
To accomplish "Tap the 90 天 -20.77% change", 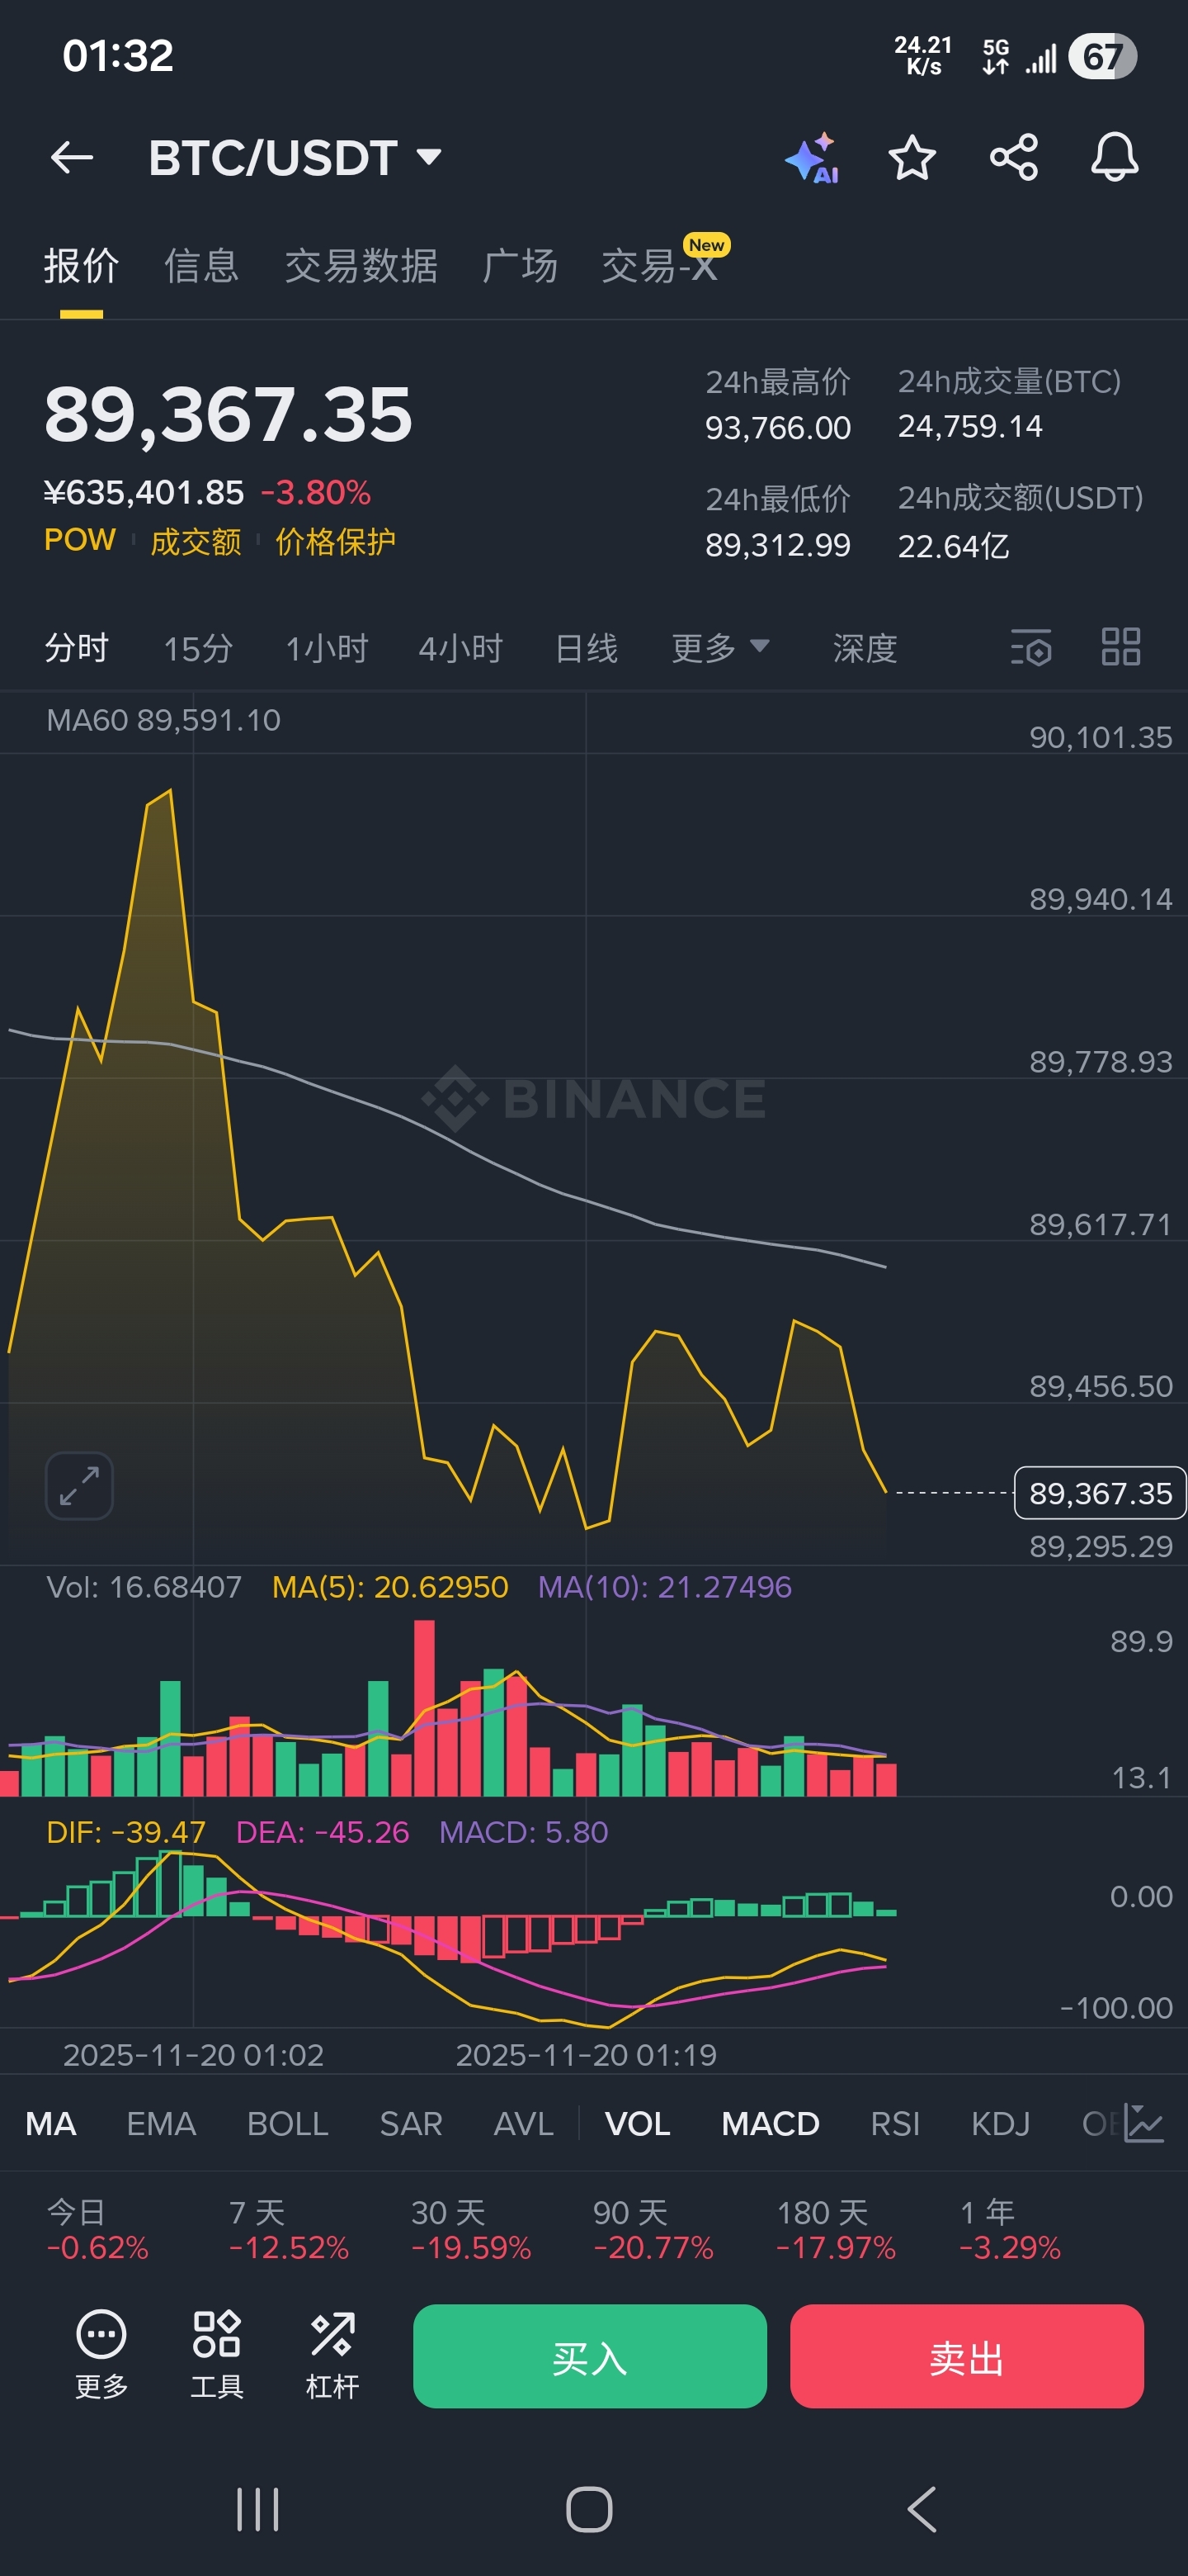I will point(653,2230).
